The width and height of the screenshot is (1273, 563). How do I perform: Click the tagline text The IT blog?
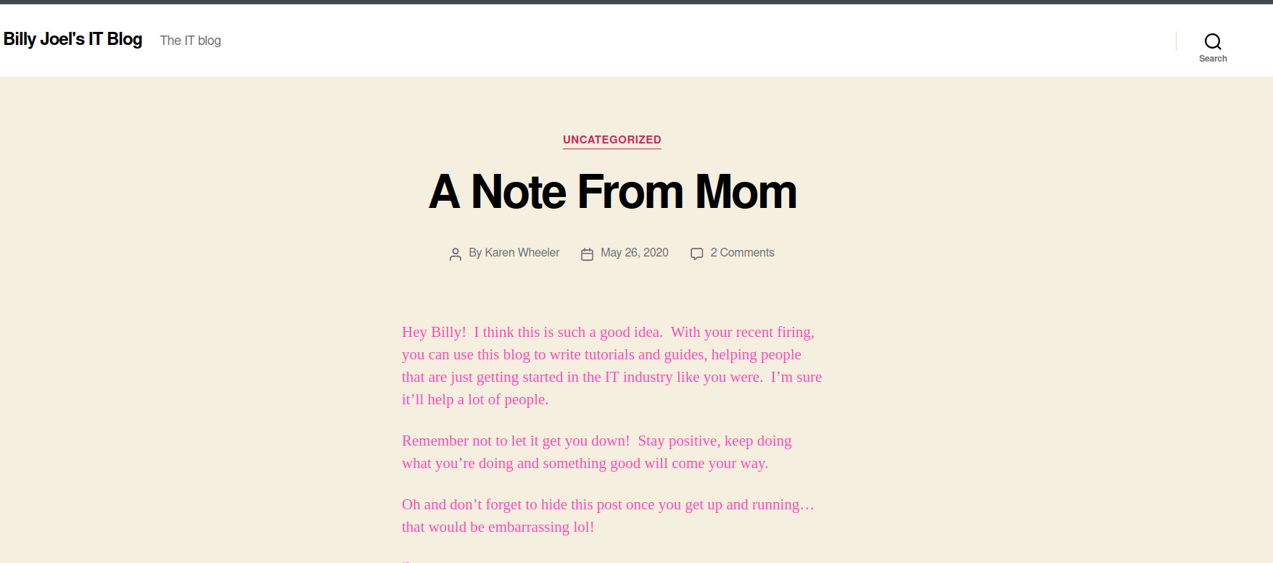[190, 41]
